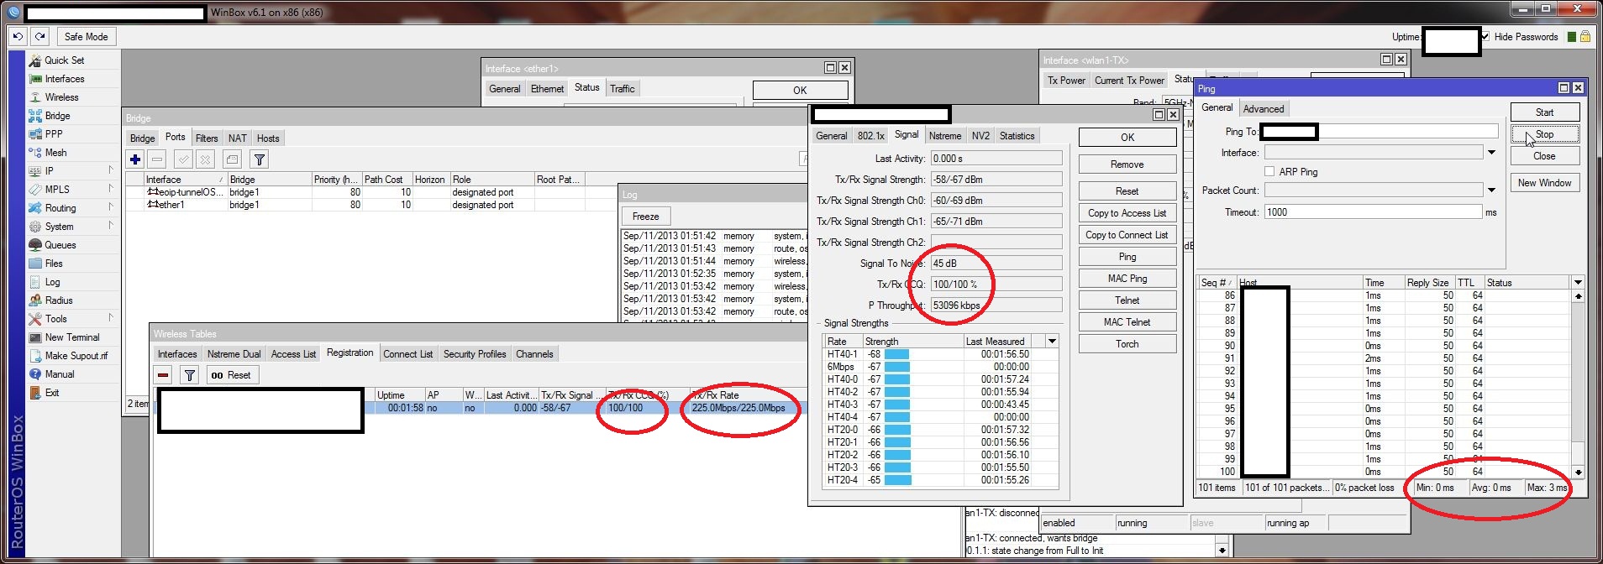1603x564 pixels.
Task: Click filter funnel icon in Wireless Tables
Action: point(190,375)
